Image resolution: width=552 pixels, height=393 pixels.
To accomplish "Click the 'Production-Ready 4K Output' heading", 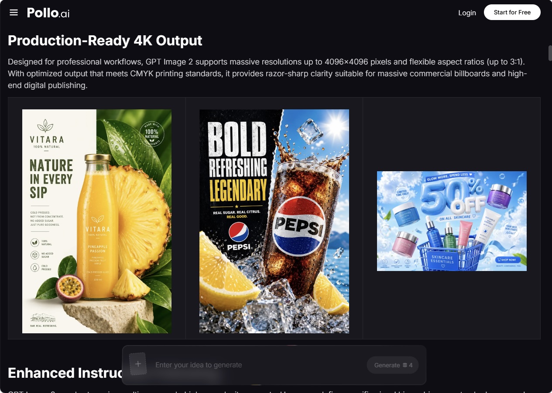I will click(105, 41).
